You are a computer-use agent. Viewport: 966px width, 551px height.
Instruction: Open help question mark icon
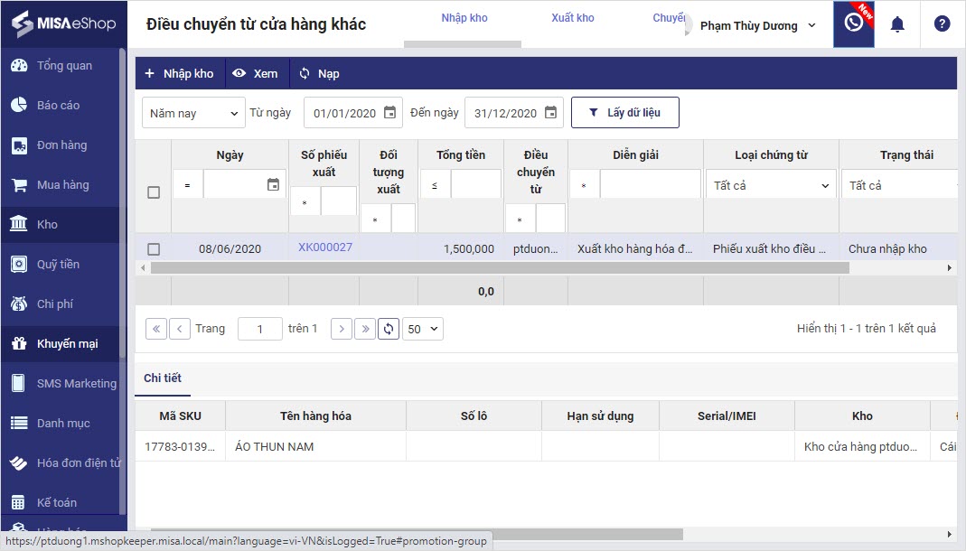(x=942, y=24)
